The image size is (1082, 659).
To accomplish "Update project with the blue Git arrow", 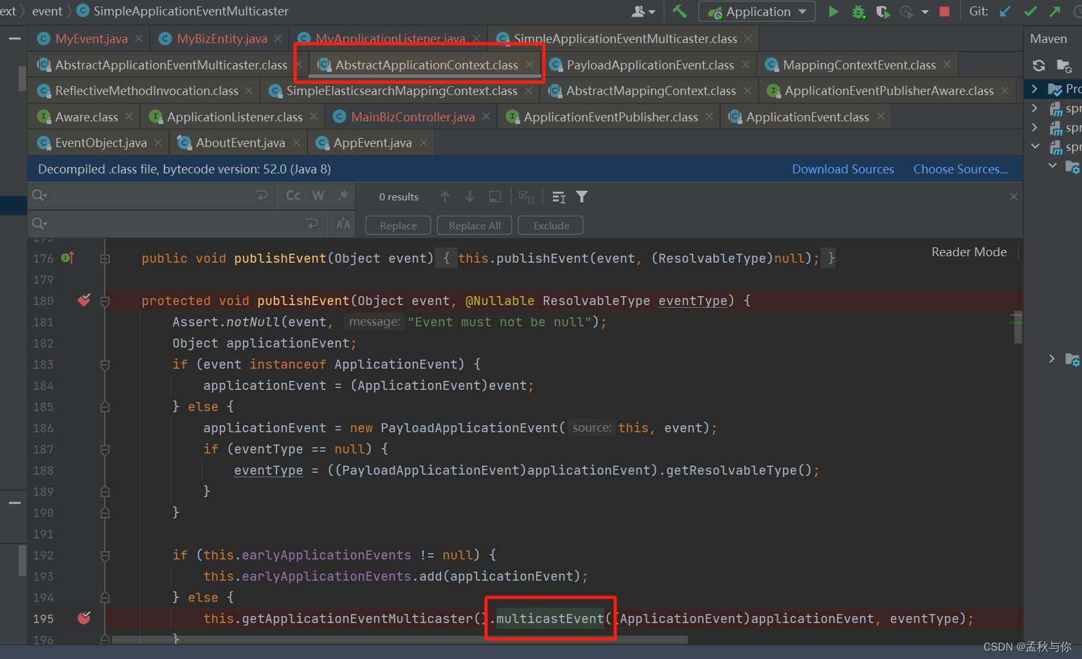I will (x=1004, y=11).
